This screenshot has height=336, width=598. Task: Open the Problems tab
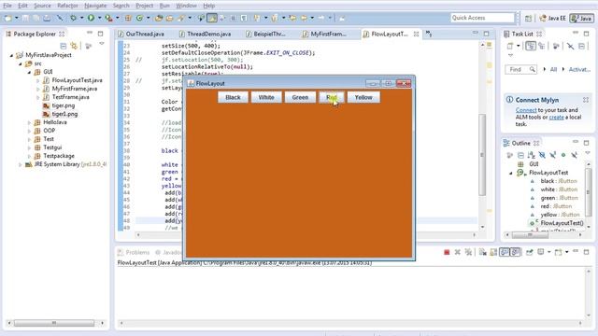coord(134,252)
